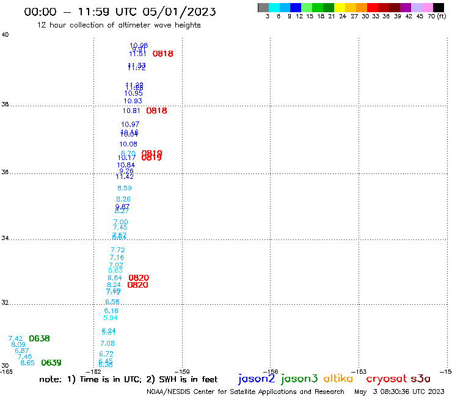Click the '0818' time label beside 10.81
Image resolution: width=452 pixels, height=397 pixels.
(x=156, y=111)
